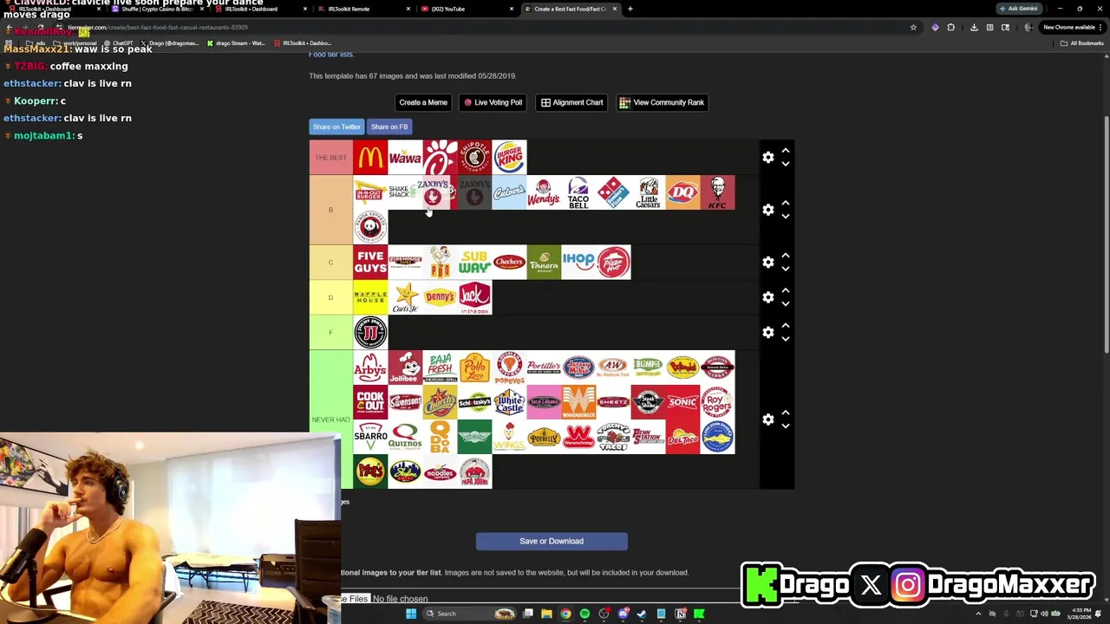Open the drago Stream bookmark
This screenshot has width=1110, height=624.
click(236, 42)
